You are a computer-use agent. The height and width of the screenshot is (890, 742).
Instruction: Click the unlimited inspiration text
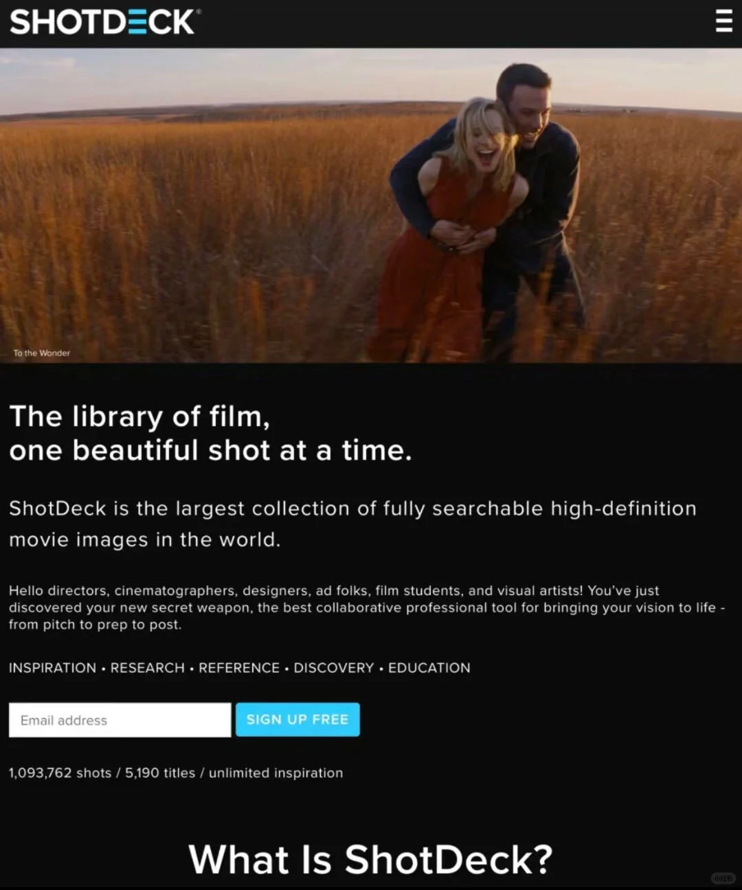276,773
